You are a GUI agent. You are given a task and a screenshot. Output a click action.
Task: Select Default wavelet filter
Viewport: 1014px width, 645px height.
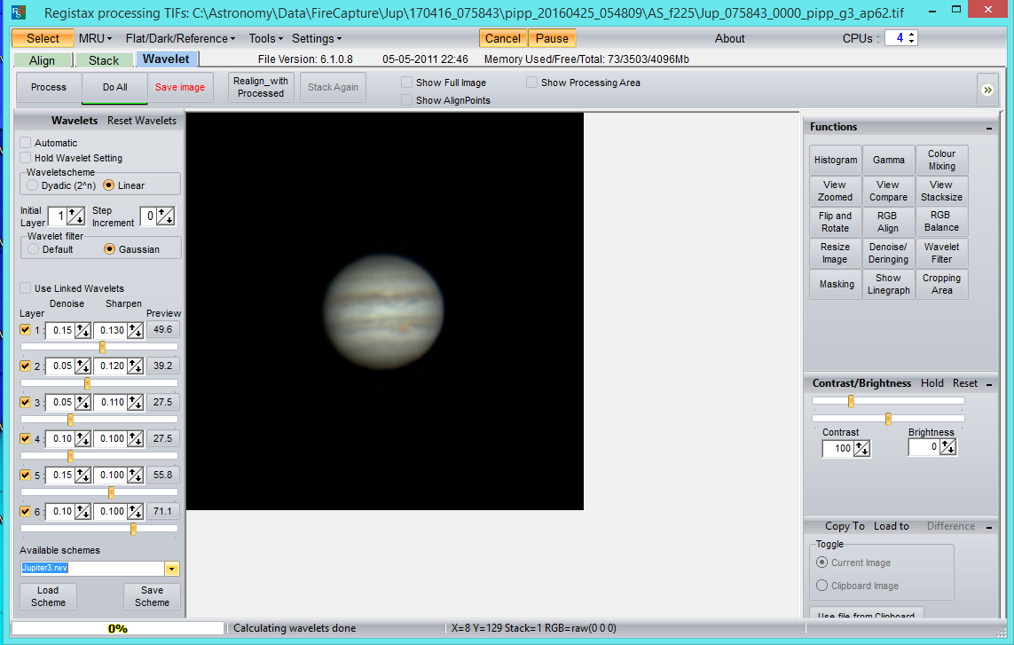click(x=34, y=249)
